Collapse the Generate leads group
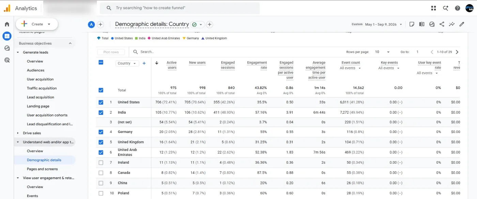The height and width of the screenshot is (199, 477). 18,52
